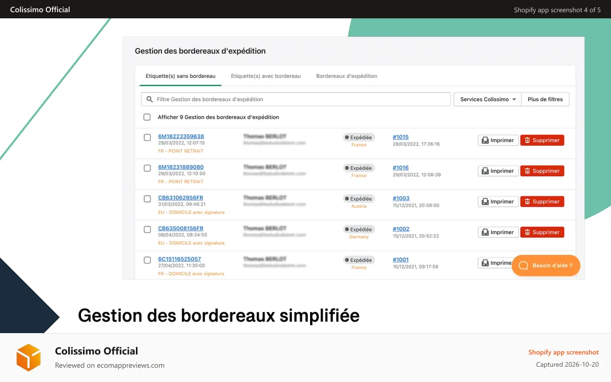Click the search magnifier icon in filter field

tap(150, 99)
